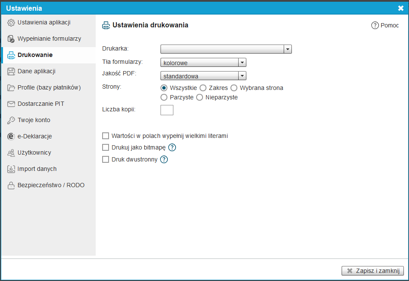Image resolution: width=409 pixels, height=281 pixels.
Task: Click the key icon for Twoje konto
Action: [11, 120]
